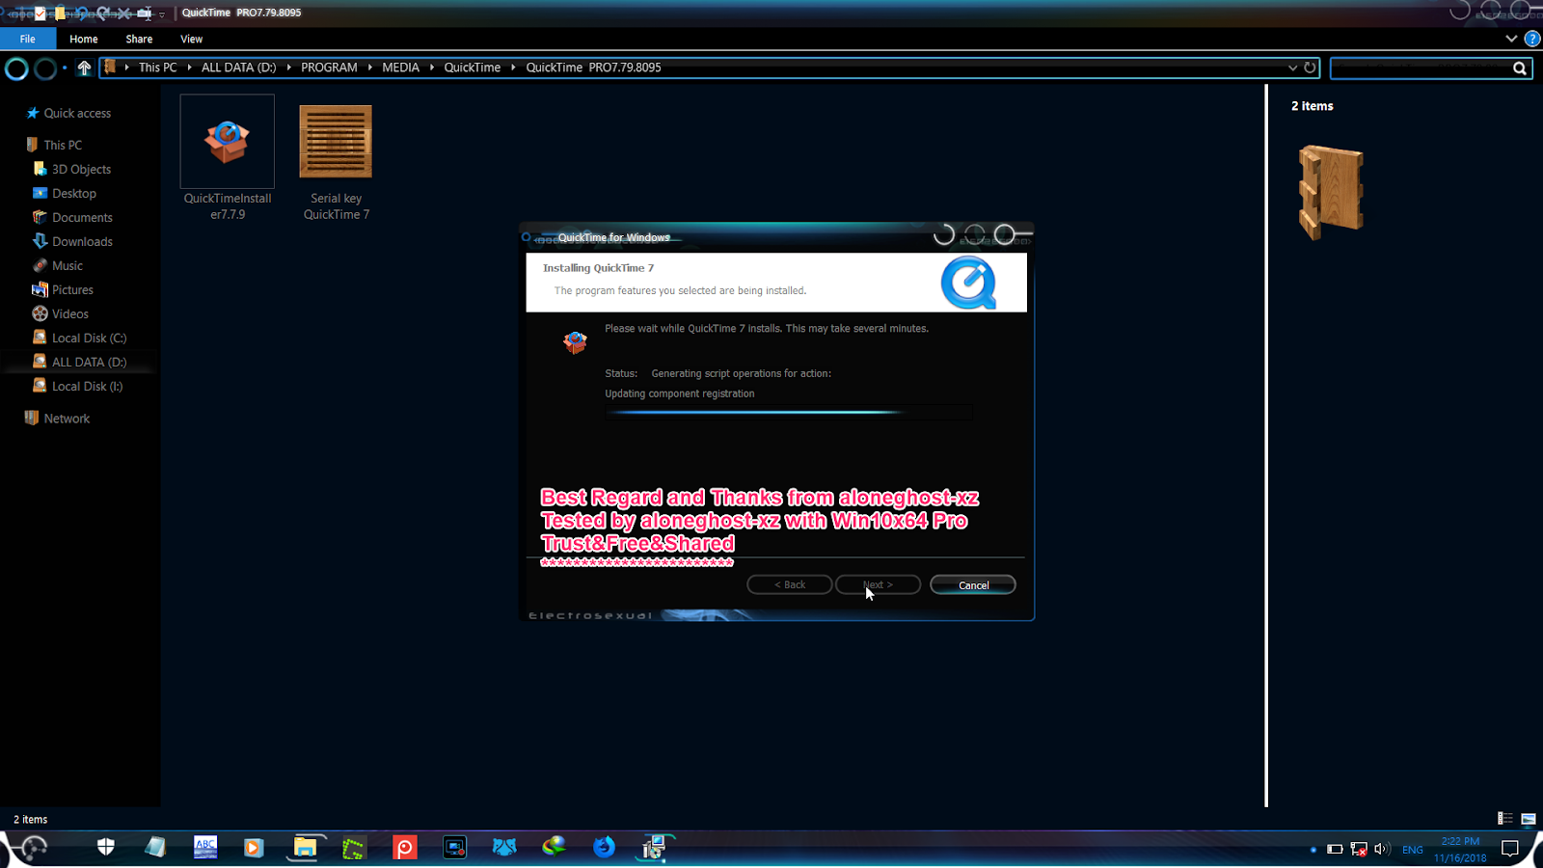1543x868 pixels.
Task: Open Downloads in navigation pane
Action: click(82, 241)
